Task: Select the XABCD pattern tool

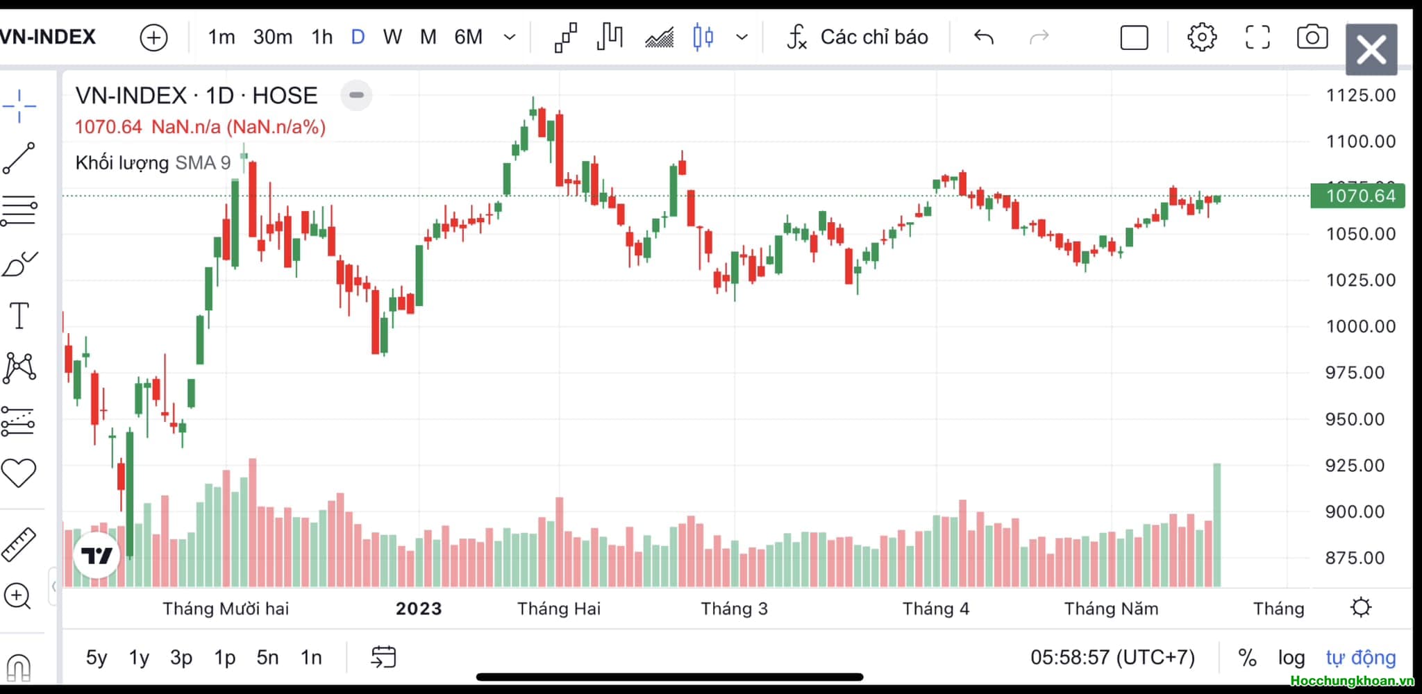Action: point(19,366)
